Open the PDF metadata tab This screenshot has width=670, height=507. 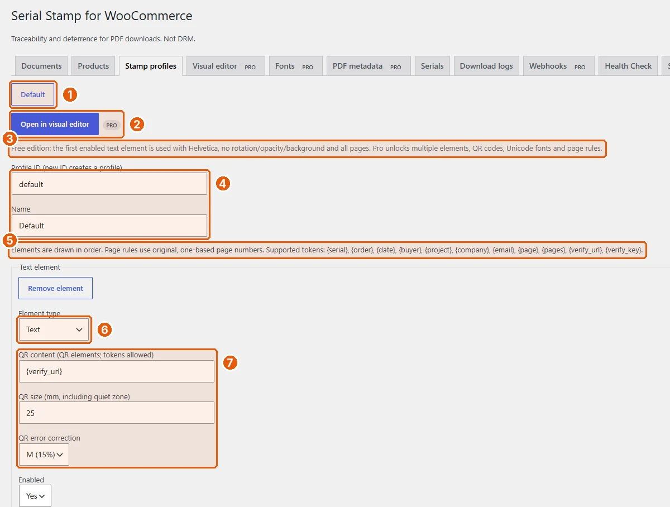368,66
